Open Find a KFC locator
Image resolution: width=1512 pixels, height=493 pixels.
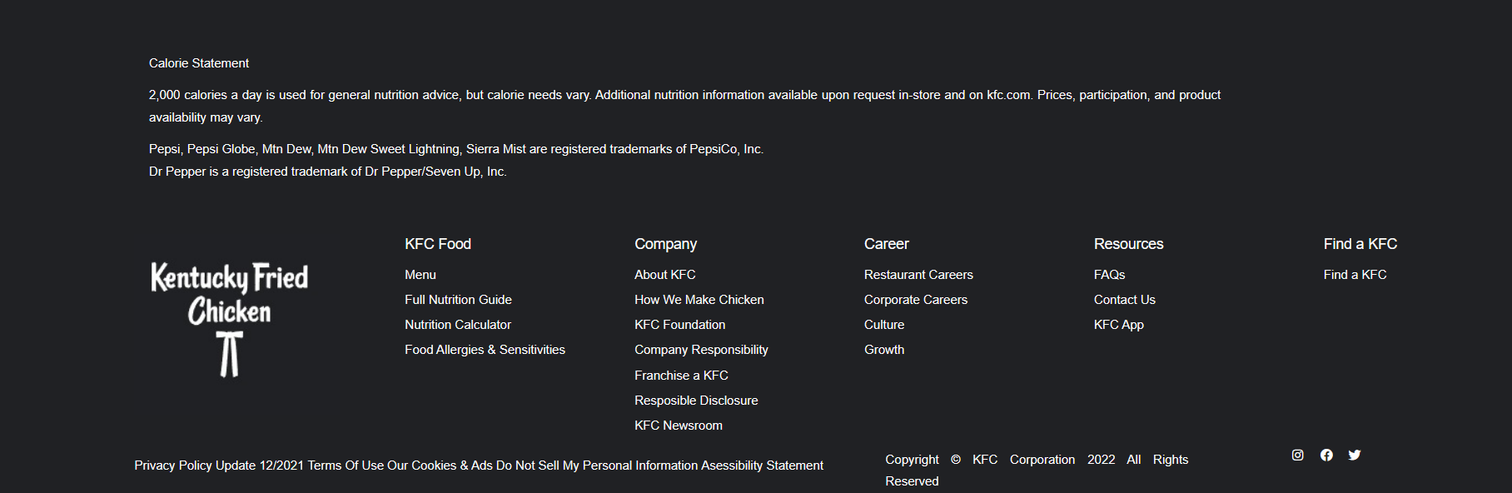(1355, 274)
